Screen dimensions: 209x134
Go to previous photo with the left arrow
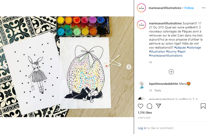click(5, 67)
